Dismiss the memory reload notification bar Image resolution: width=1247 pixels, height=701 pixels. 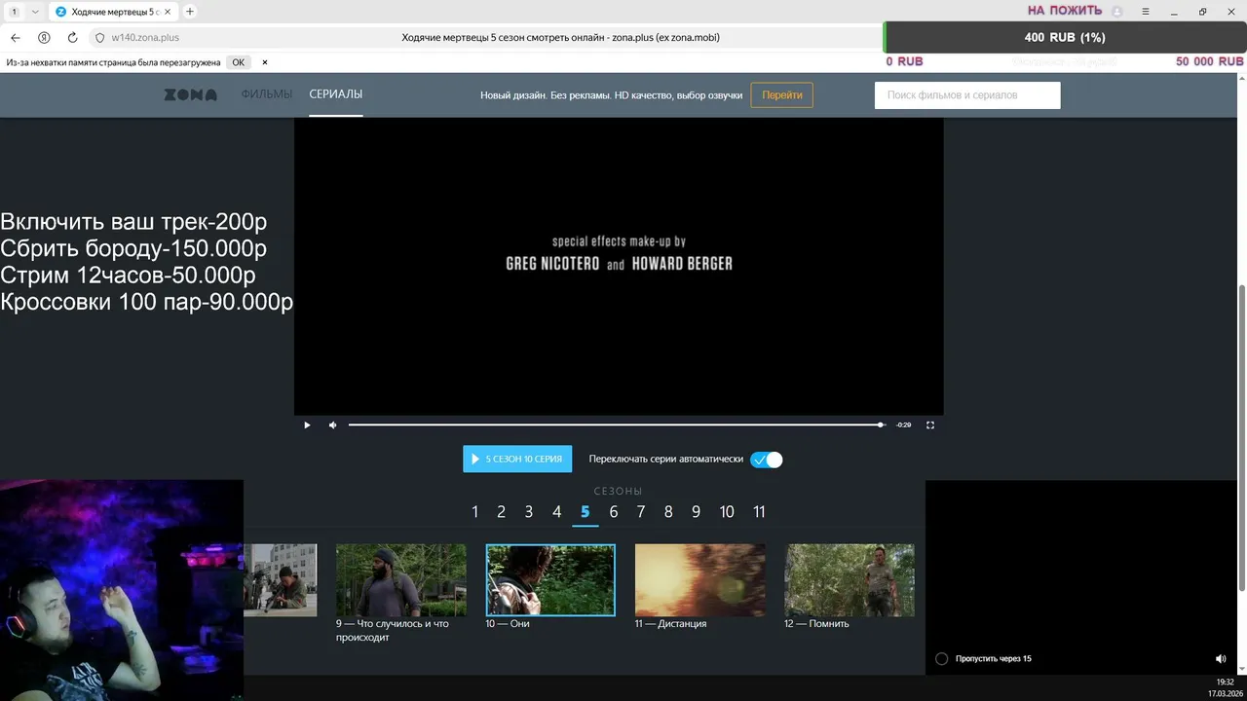(x=264, y=62)
